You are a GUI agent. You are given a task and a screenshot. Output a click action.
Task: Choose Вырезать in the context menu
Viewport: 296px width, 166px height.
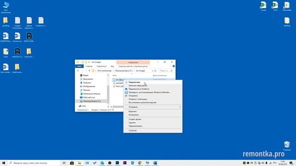point(133,112)
